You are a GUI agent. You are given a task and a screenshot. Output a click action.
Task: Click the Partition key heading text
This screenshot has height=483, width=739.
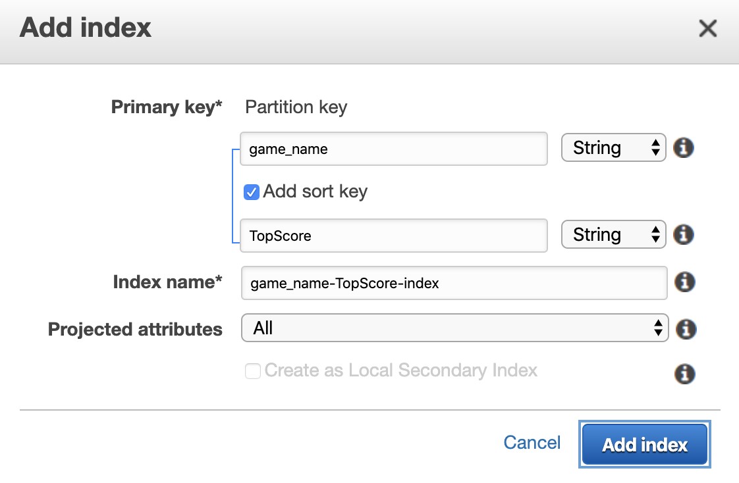296,107
